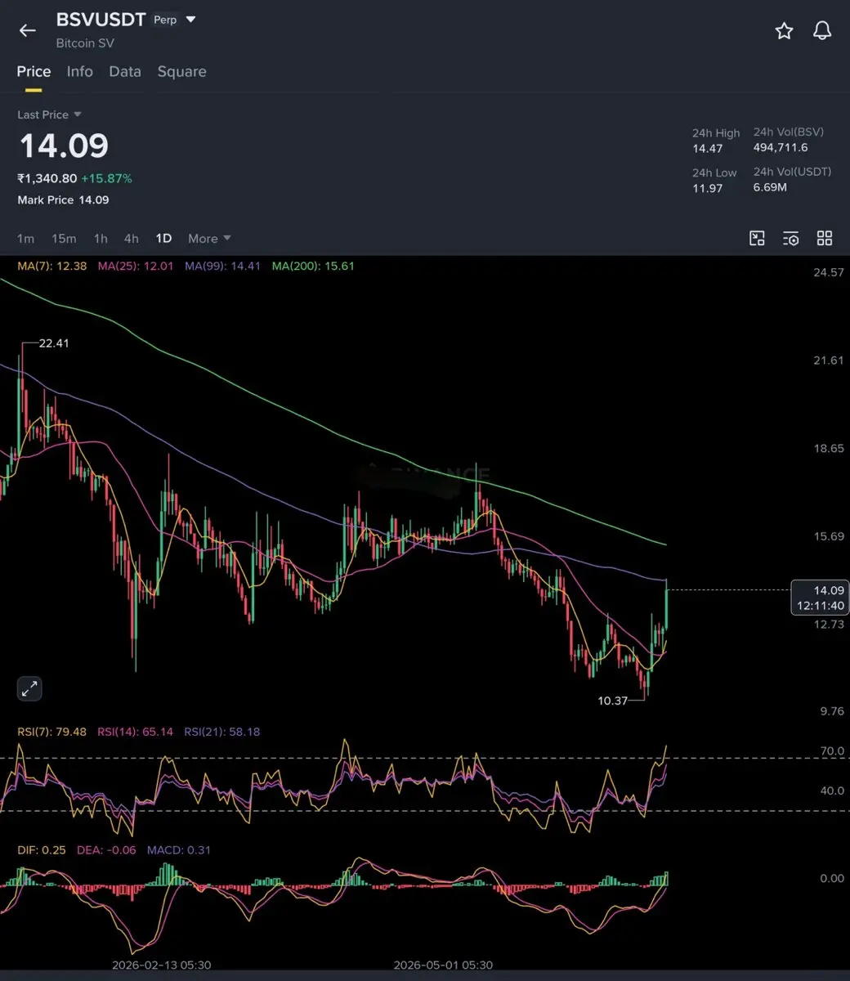Click the large last price 14.09

click(x=64, y=146)
